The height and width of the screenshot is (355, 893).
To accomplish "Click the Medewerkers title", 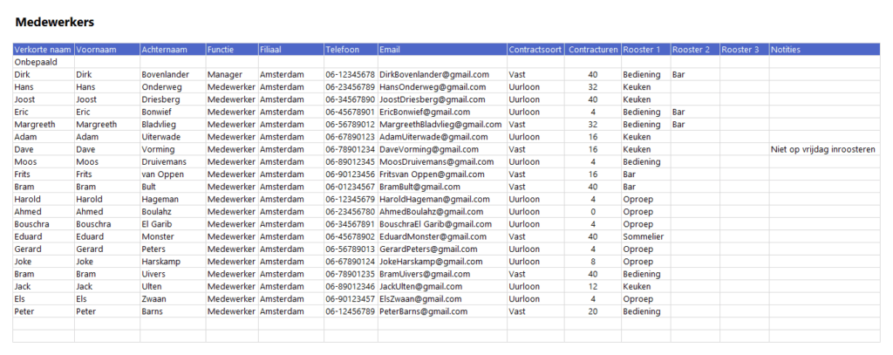I will (55, 21).
